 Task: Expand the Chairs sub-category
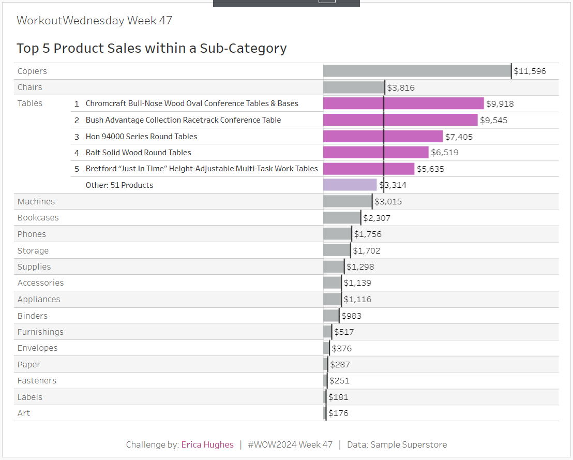(x=30, y=87)
